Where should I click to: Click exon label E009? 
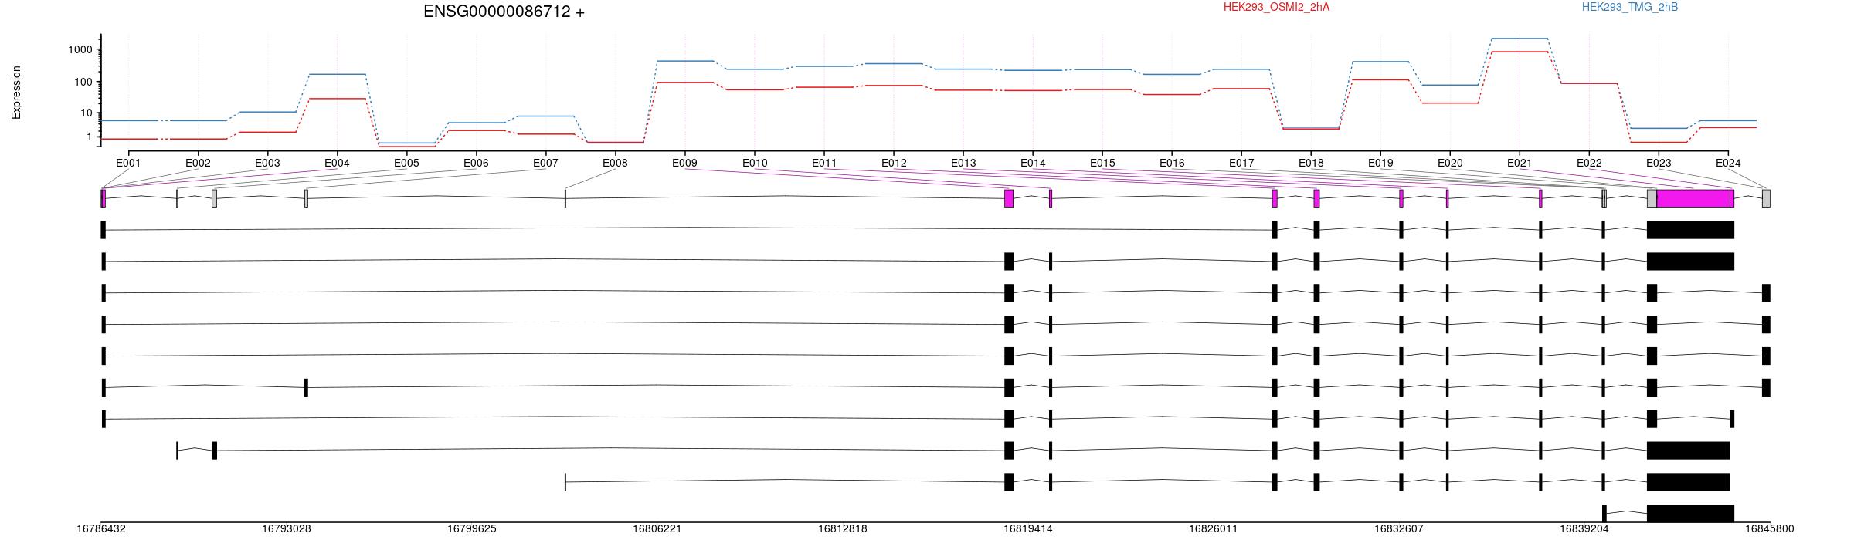(x=684, y=163)
